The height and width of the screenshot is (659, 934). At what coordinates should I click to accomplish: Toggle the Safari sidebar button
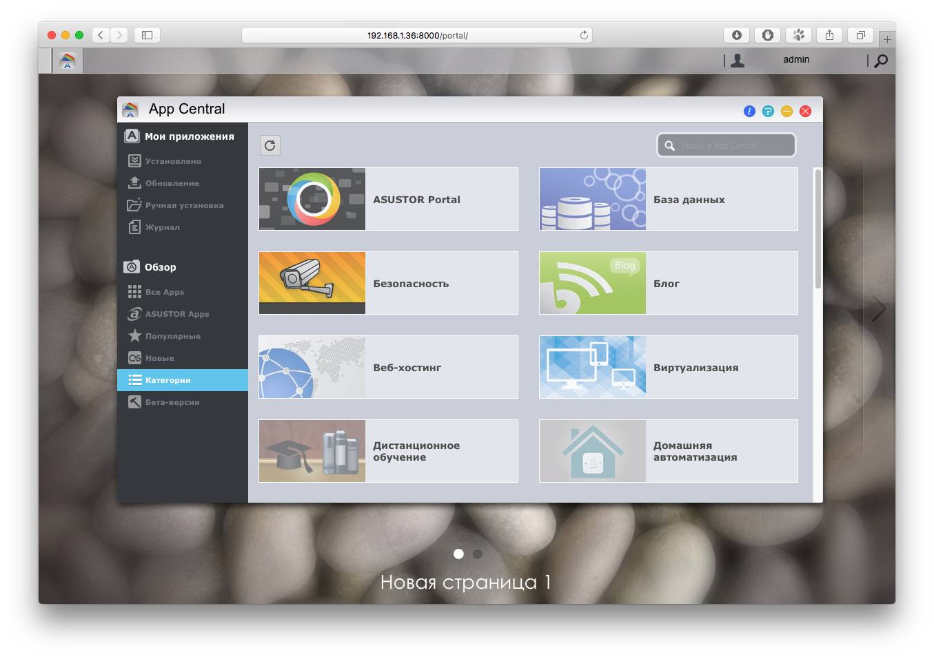(147, 35)
